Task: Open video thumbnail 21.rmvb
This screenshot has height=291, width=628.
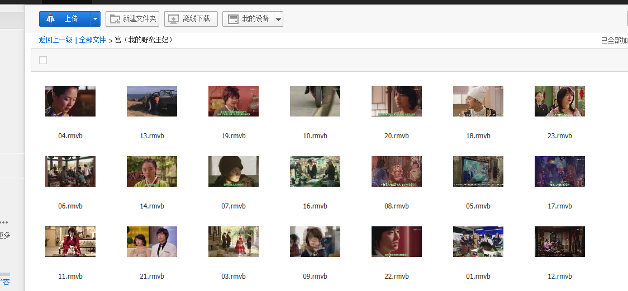Action: (x=152, y=241)
